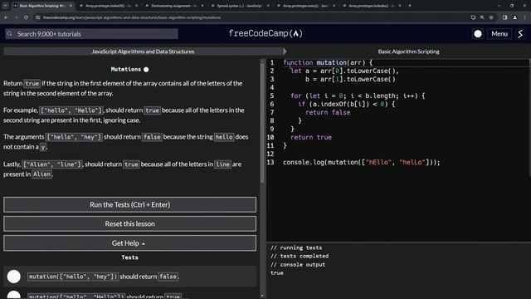Close the Array.prototype.includes() tab

(x=400, y=6)
